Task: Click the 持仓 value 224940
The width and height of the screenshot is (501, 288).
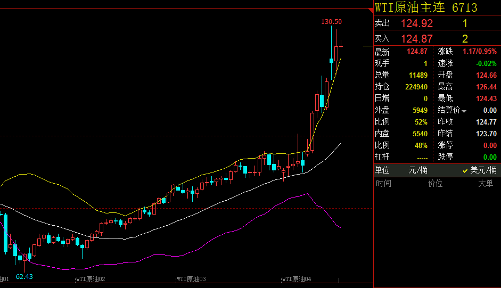Action: point(416,87)
